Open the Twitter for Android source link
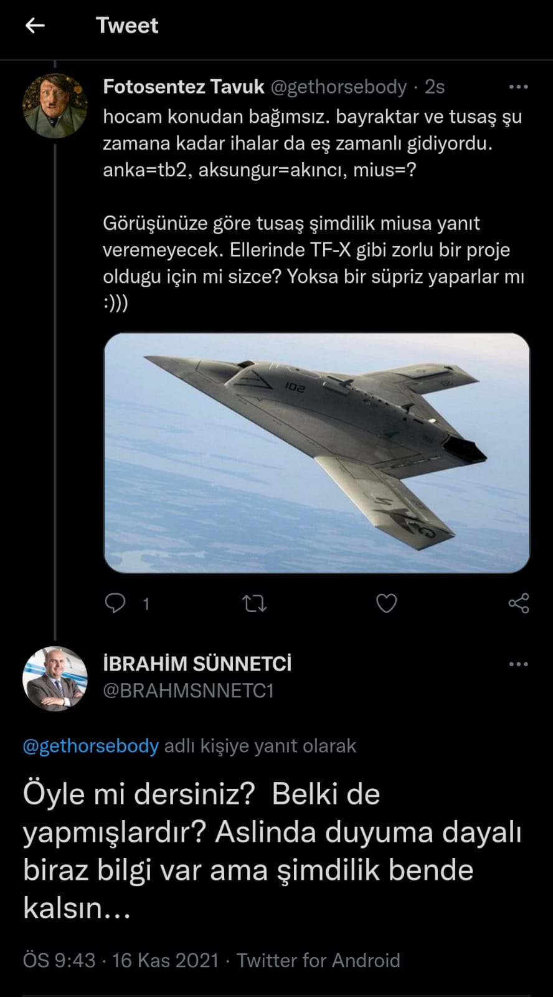This screenshot has width=553, height=997. click(x=318, y=960)
